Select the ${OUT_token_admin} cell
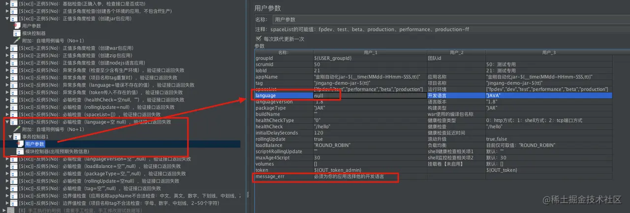630x213 pixels. 370,170
